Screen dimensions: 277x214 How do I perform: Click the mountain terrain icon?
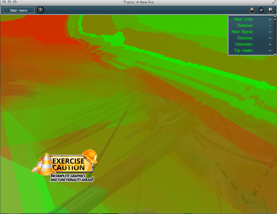pyautogui.click(x=252, y=10)
